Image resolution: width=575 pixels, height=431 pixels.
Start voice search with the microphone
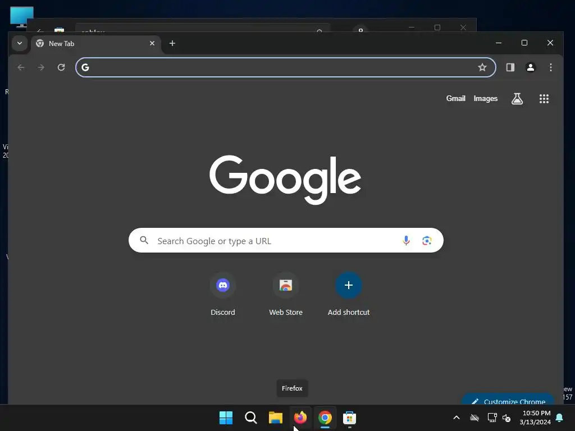(406, 240)
